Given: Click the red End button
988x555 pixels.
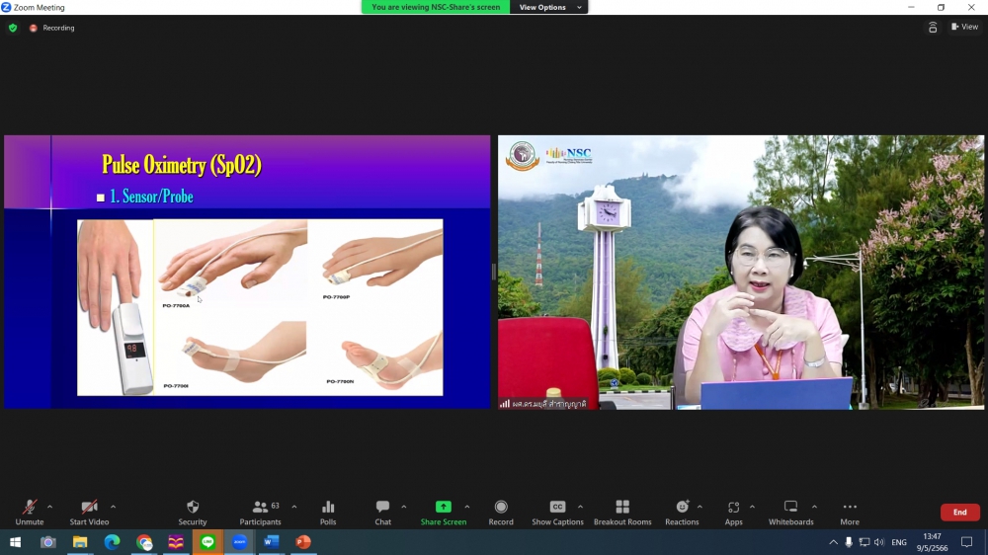Looking at the screenshot, I should tap(959, 513).
